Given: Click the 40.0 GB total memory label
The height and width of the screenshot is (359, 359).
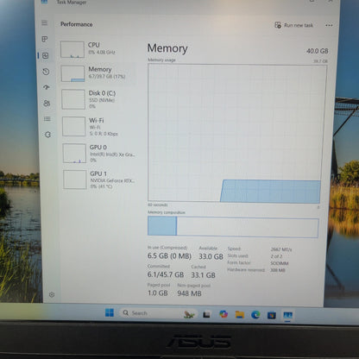Looking at the screenshot, I should pyautogui.click(x=317, y=51).
